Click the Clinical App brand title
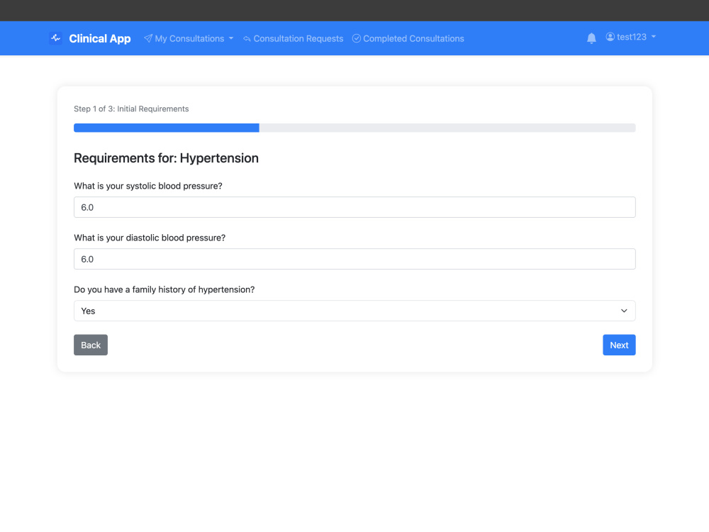The image size is (709, 532). [100, 38]
